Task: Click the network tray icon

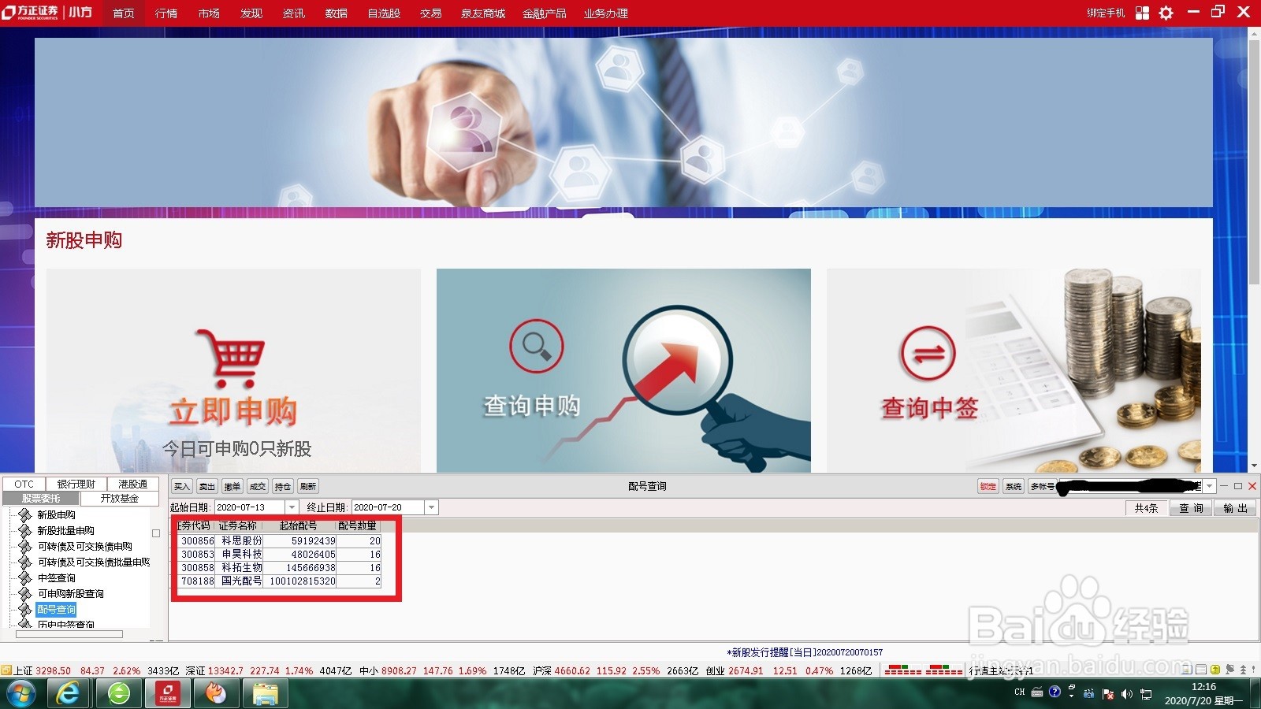Action: coord(1146,694)
